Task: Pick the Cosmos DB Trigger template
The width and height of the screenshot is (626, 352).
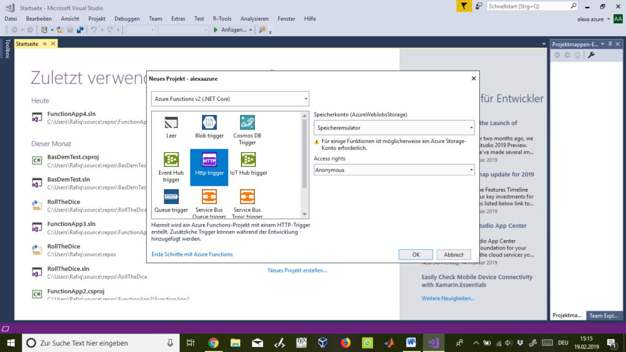Action: (247, 130)
